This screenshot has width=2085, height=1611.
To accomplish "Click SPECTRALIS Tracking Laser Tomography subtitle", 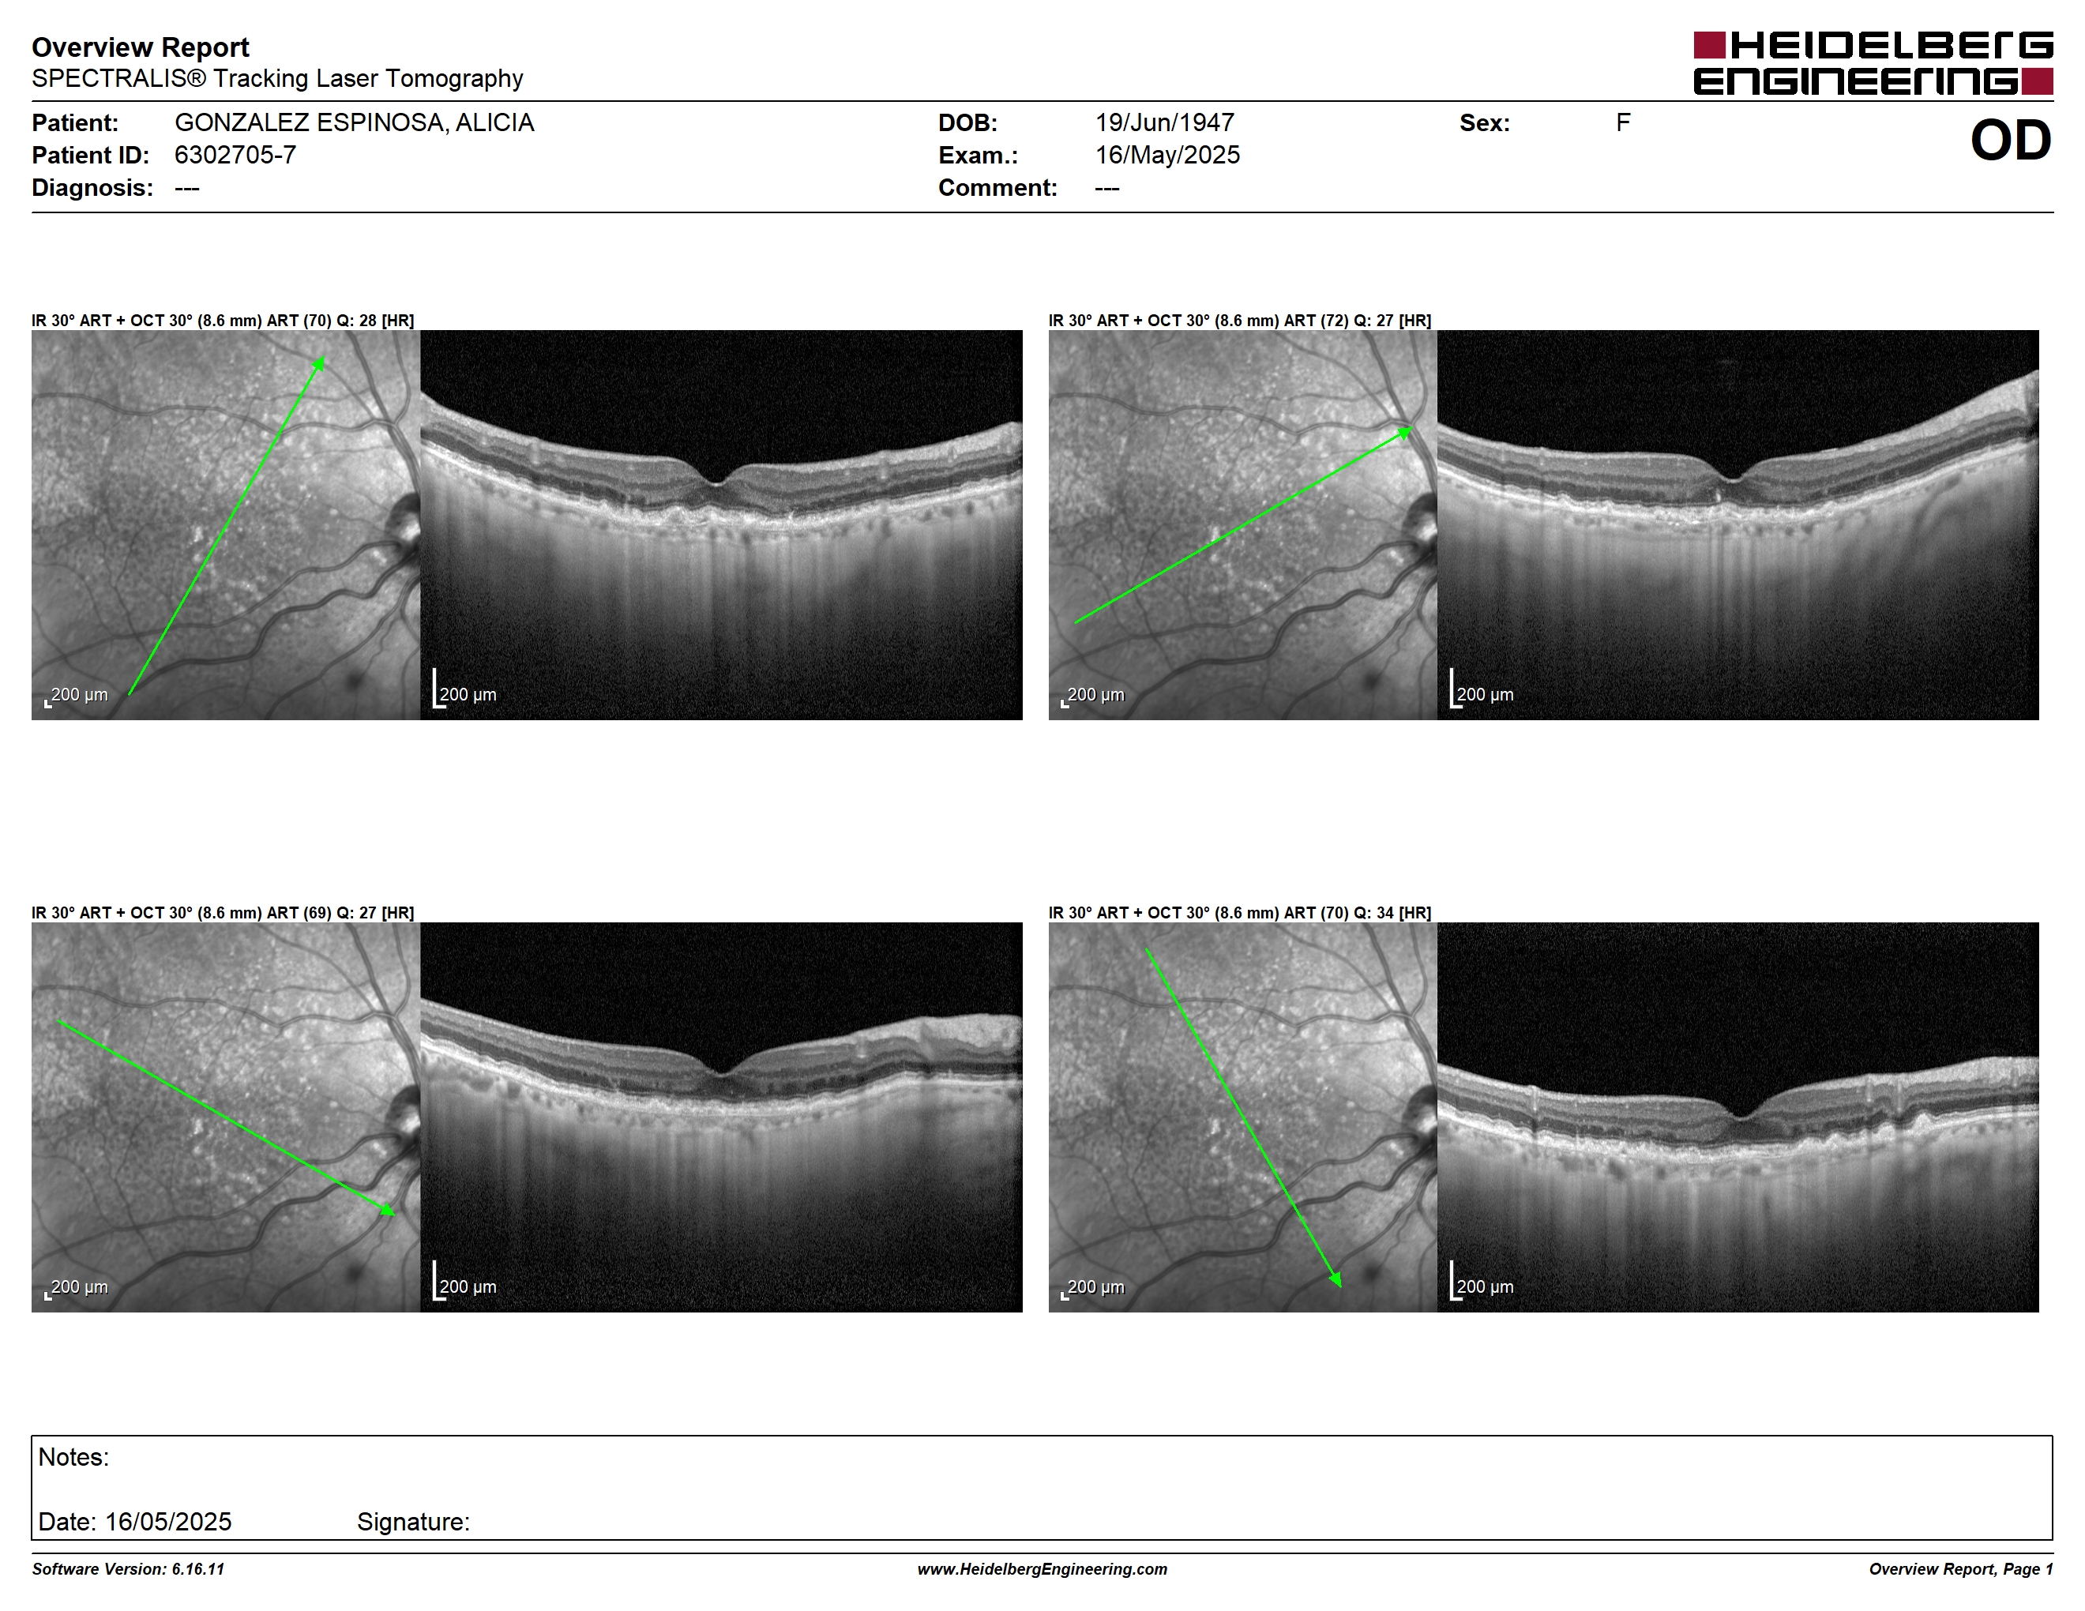I will [x=277, y=78].
